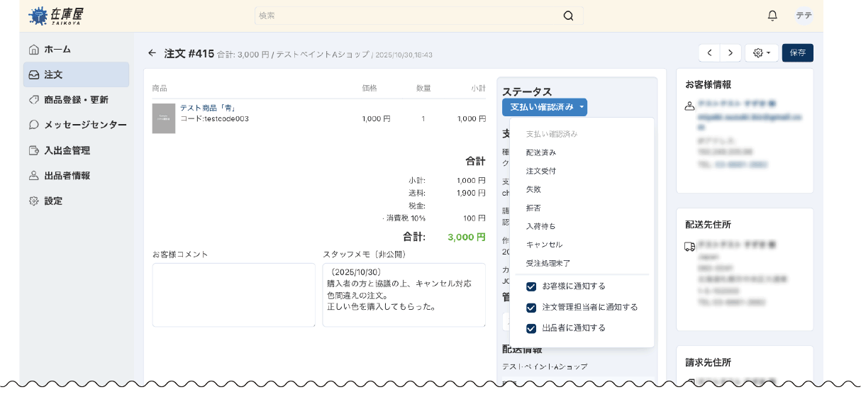The height and width of the screenshot is (419, 861).
Task: Open 入出金管理 in the sidebar
Action: (67, 150)
